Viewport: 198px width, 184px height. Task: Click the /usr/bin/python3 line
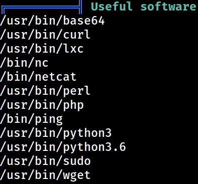pyautogui.click(x=56, y=133)
